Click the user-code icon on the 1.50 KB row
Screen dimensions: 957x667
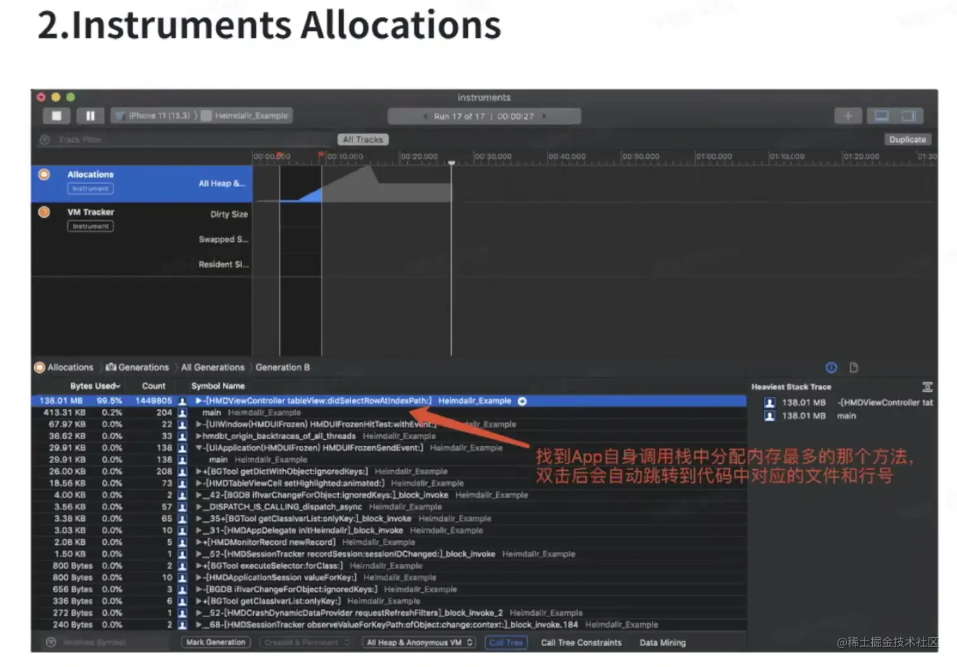coord(182,554)
